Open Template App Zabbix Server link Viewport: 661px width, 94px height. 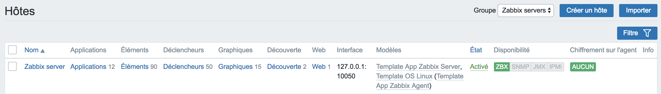pyautogui.click(x=418, y=67)
